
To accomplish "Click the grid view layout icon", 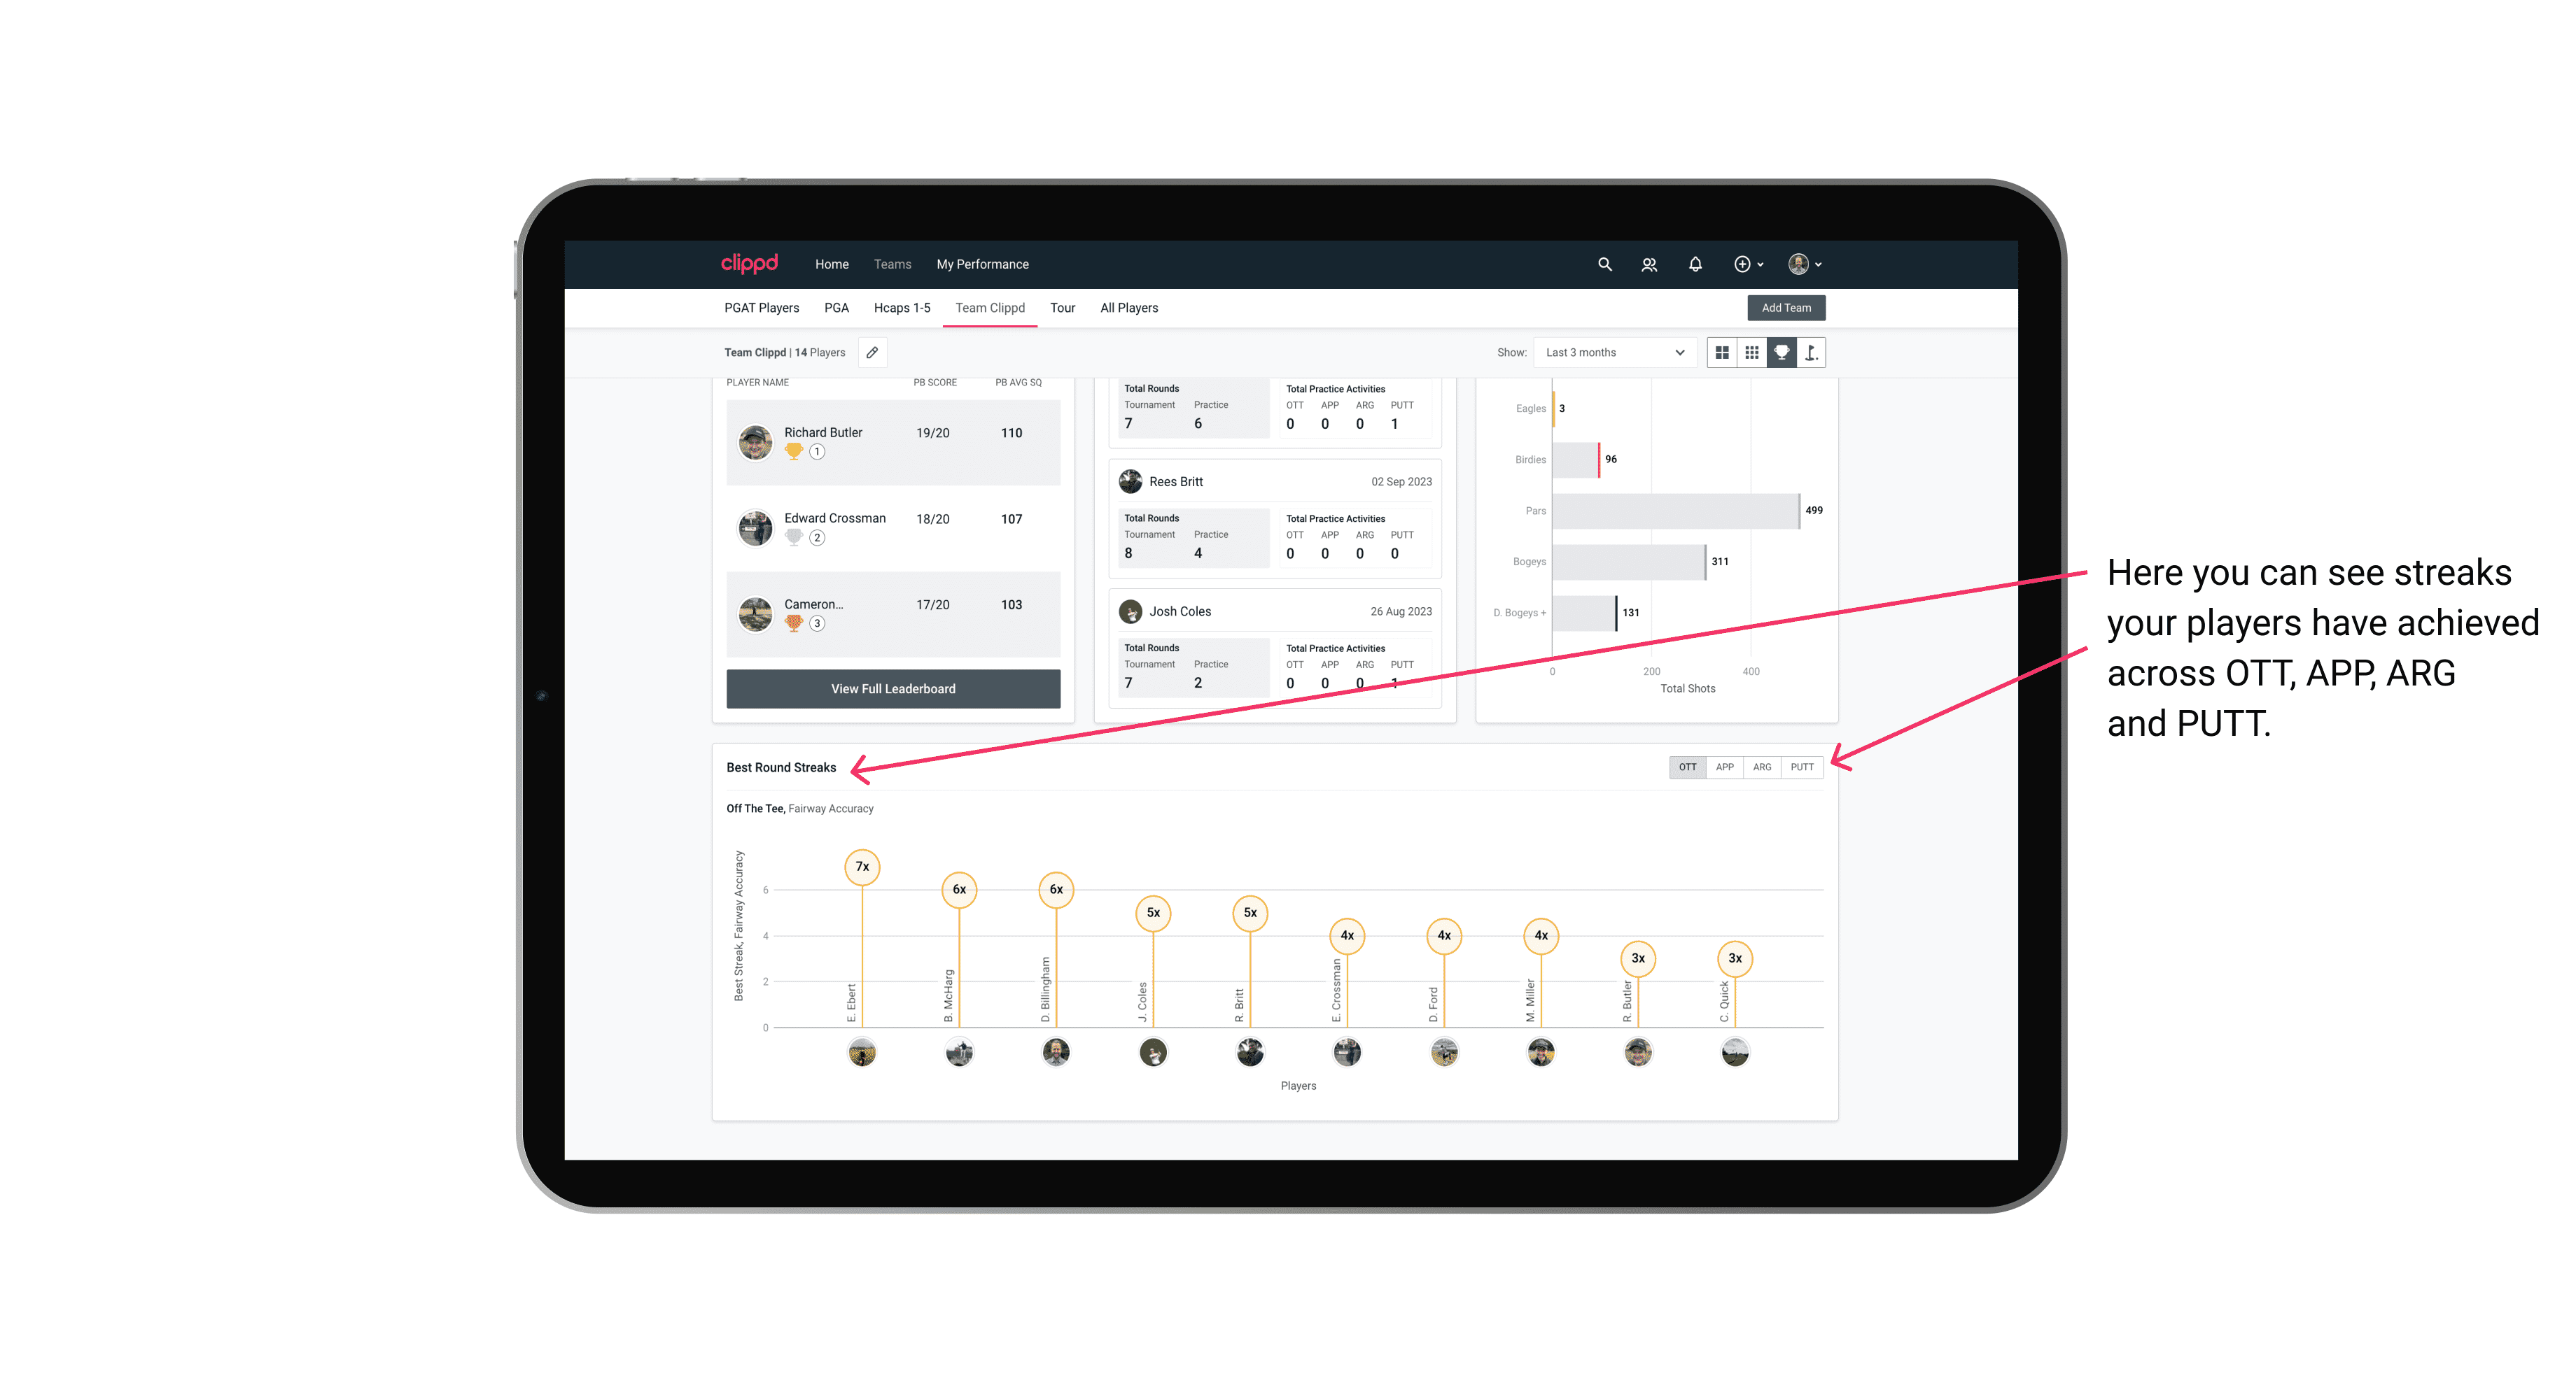I will pyautogui.click(x=1720, y=353).
